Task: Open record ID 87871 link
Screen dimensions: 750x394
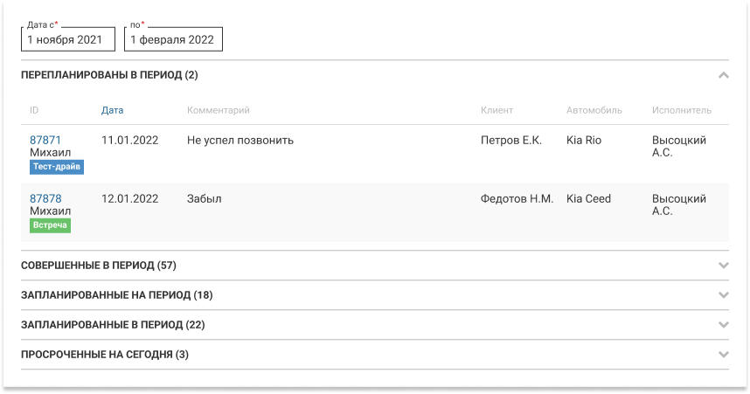Action: click(45, 140)
